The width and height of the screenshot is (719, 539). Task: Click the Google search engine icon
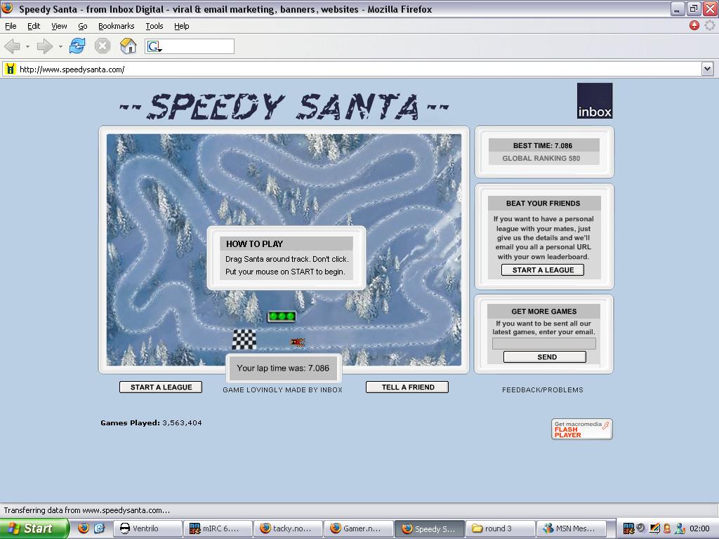(x=154, y=46)
